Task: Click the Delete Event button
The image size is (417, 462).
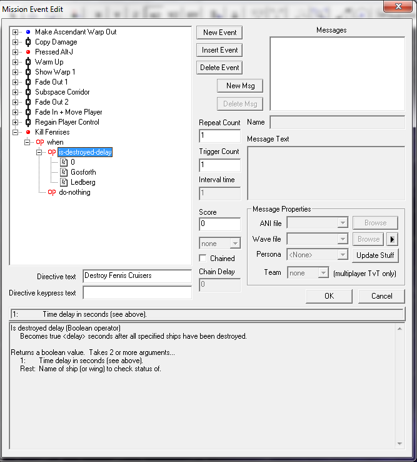Action: pos(219,68)
